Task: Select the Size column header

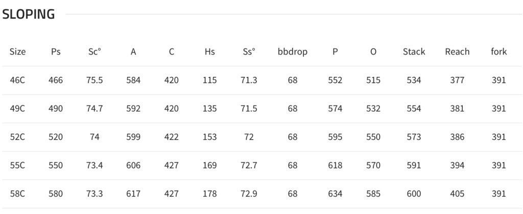Action: [18, 51]
